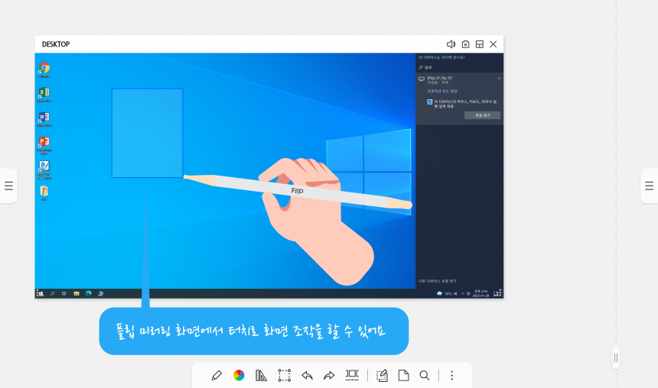658x388 pixels.
Task: Click the 검색 search field in connect panel
Action: tap(460, 67)
